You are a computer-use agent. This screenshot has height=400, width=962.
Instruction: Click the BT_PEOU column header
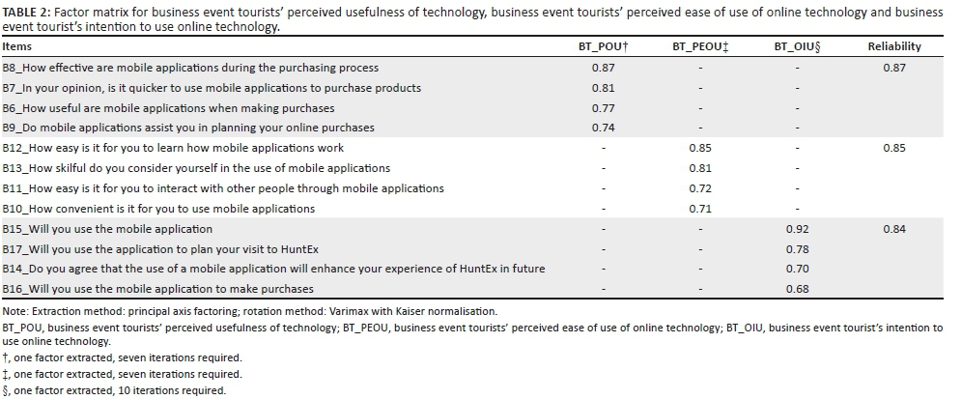tap(700, 46)
